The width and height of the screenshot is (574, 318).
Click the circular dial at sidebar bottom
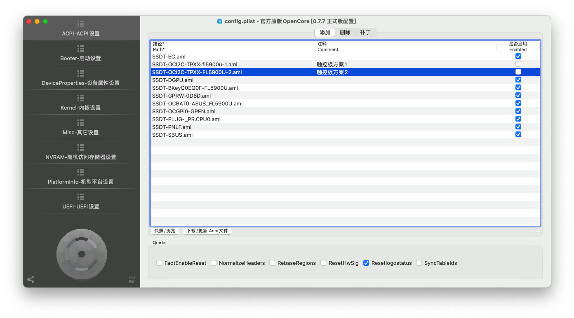(x=82, y=254)
